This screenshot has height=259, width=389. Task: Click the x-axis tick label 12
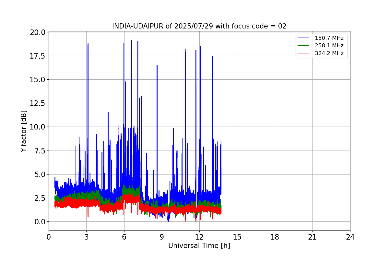click(x=199, y=237)
